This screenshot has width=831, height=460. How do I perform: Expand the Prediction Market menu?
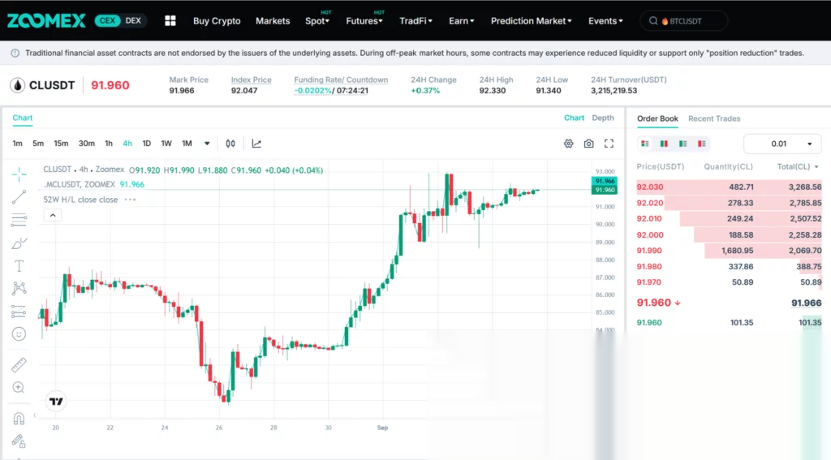click(x=531, y=20)
